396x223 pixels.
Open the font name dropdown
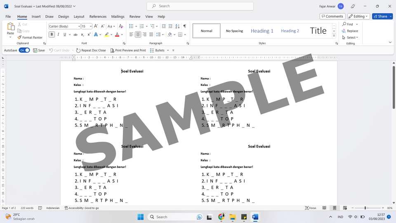pyautogui.click(x=79, y=26)
